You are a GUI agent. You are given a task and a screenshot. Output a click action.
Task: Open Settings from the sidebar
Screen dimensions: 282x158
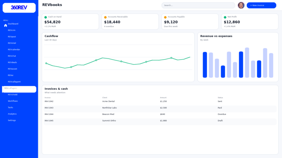click(x=12, y=120)
